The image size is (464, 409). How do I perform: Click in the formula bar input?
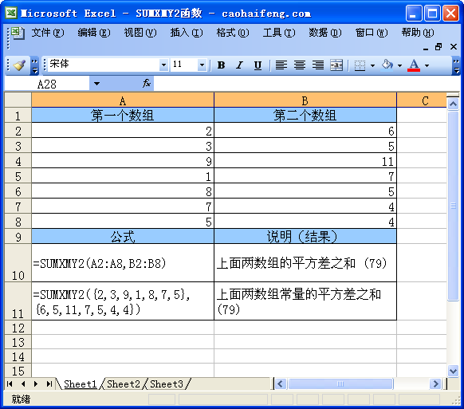tap(307, 84)
